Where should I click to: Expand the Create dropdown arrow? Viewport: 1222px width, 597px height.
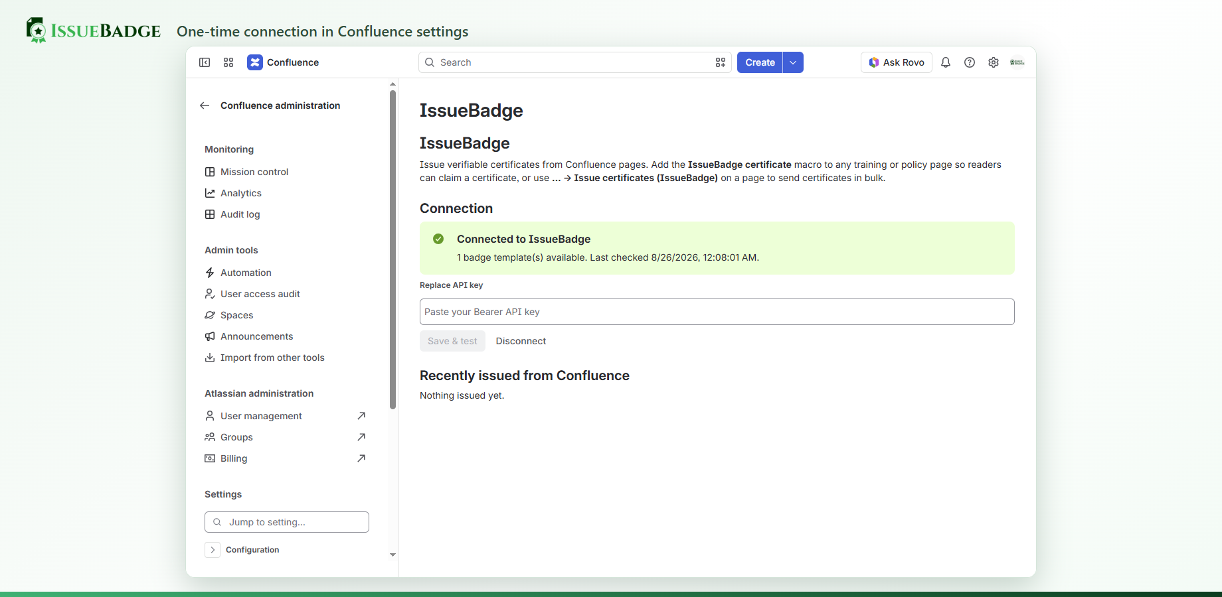coord(793,62)
